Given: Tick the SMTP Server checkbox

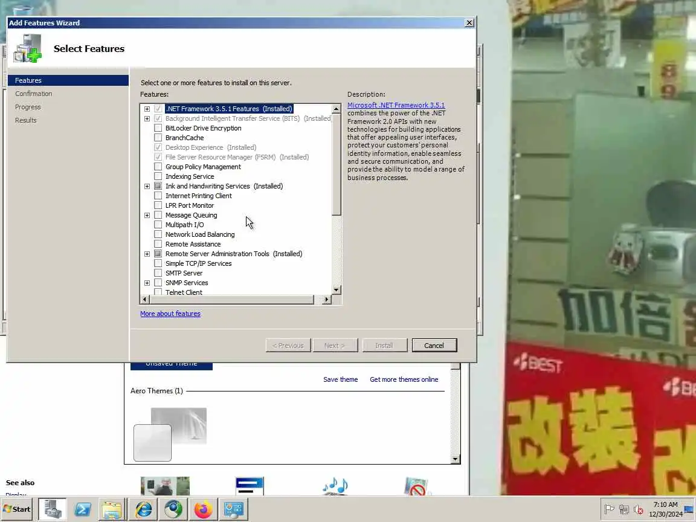Looking at the screenshot, I should [x=158, y=273].
